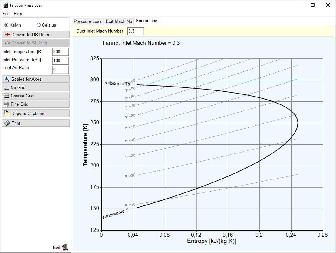Switch to the Exit Mach No tab

click(x=119, y=21)
